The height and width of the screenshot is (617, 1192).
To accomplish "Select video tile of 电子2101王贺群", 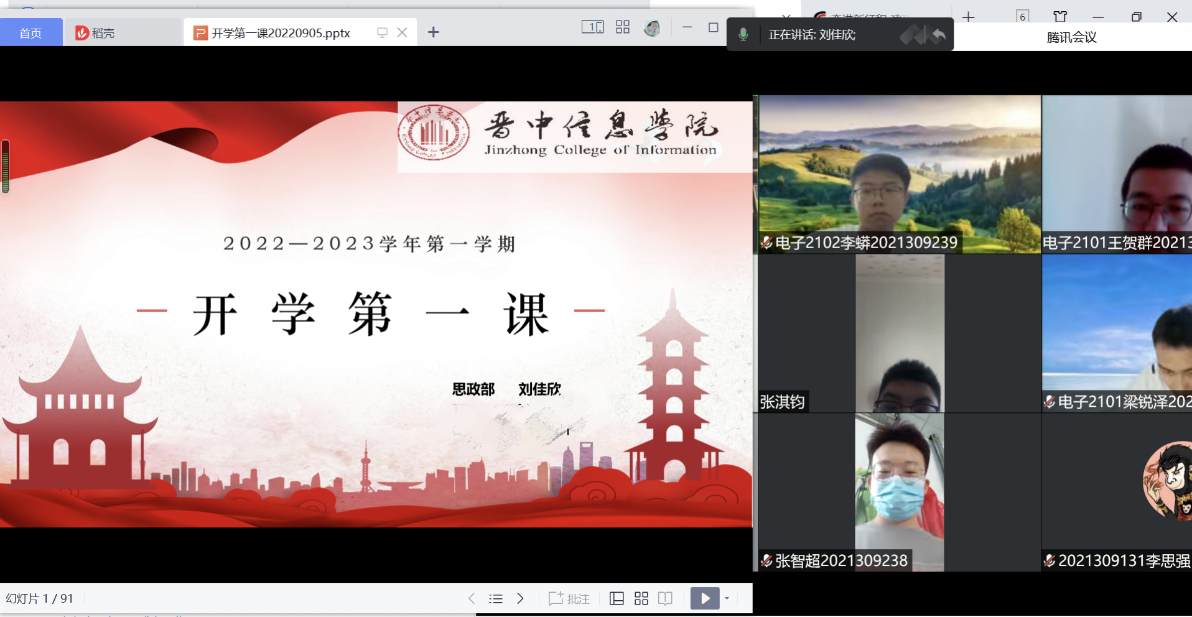I will point(1117,174).
